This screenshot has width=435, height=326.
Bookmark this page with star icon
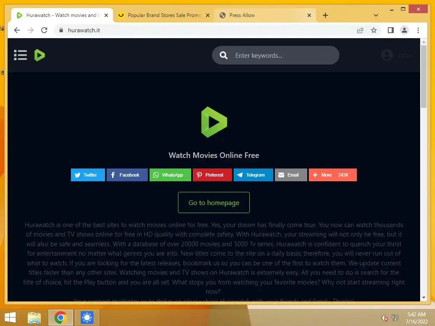coord(374,30)
